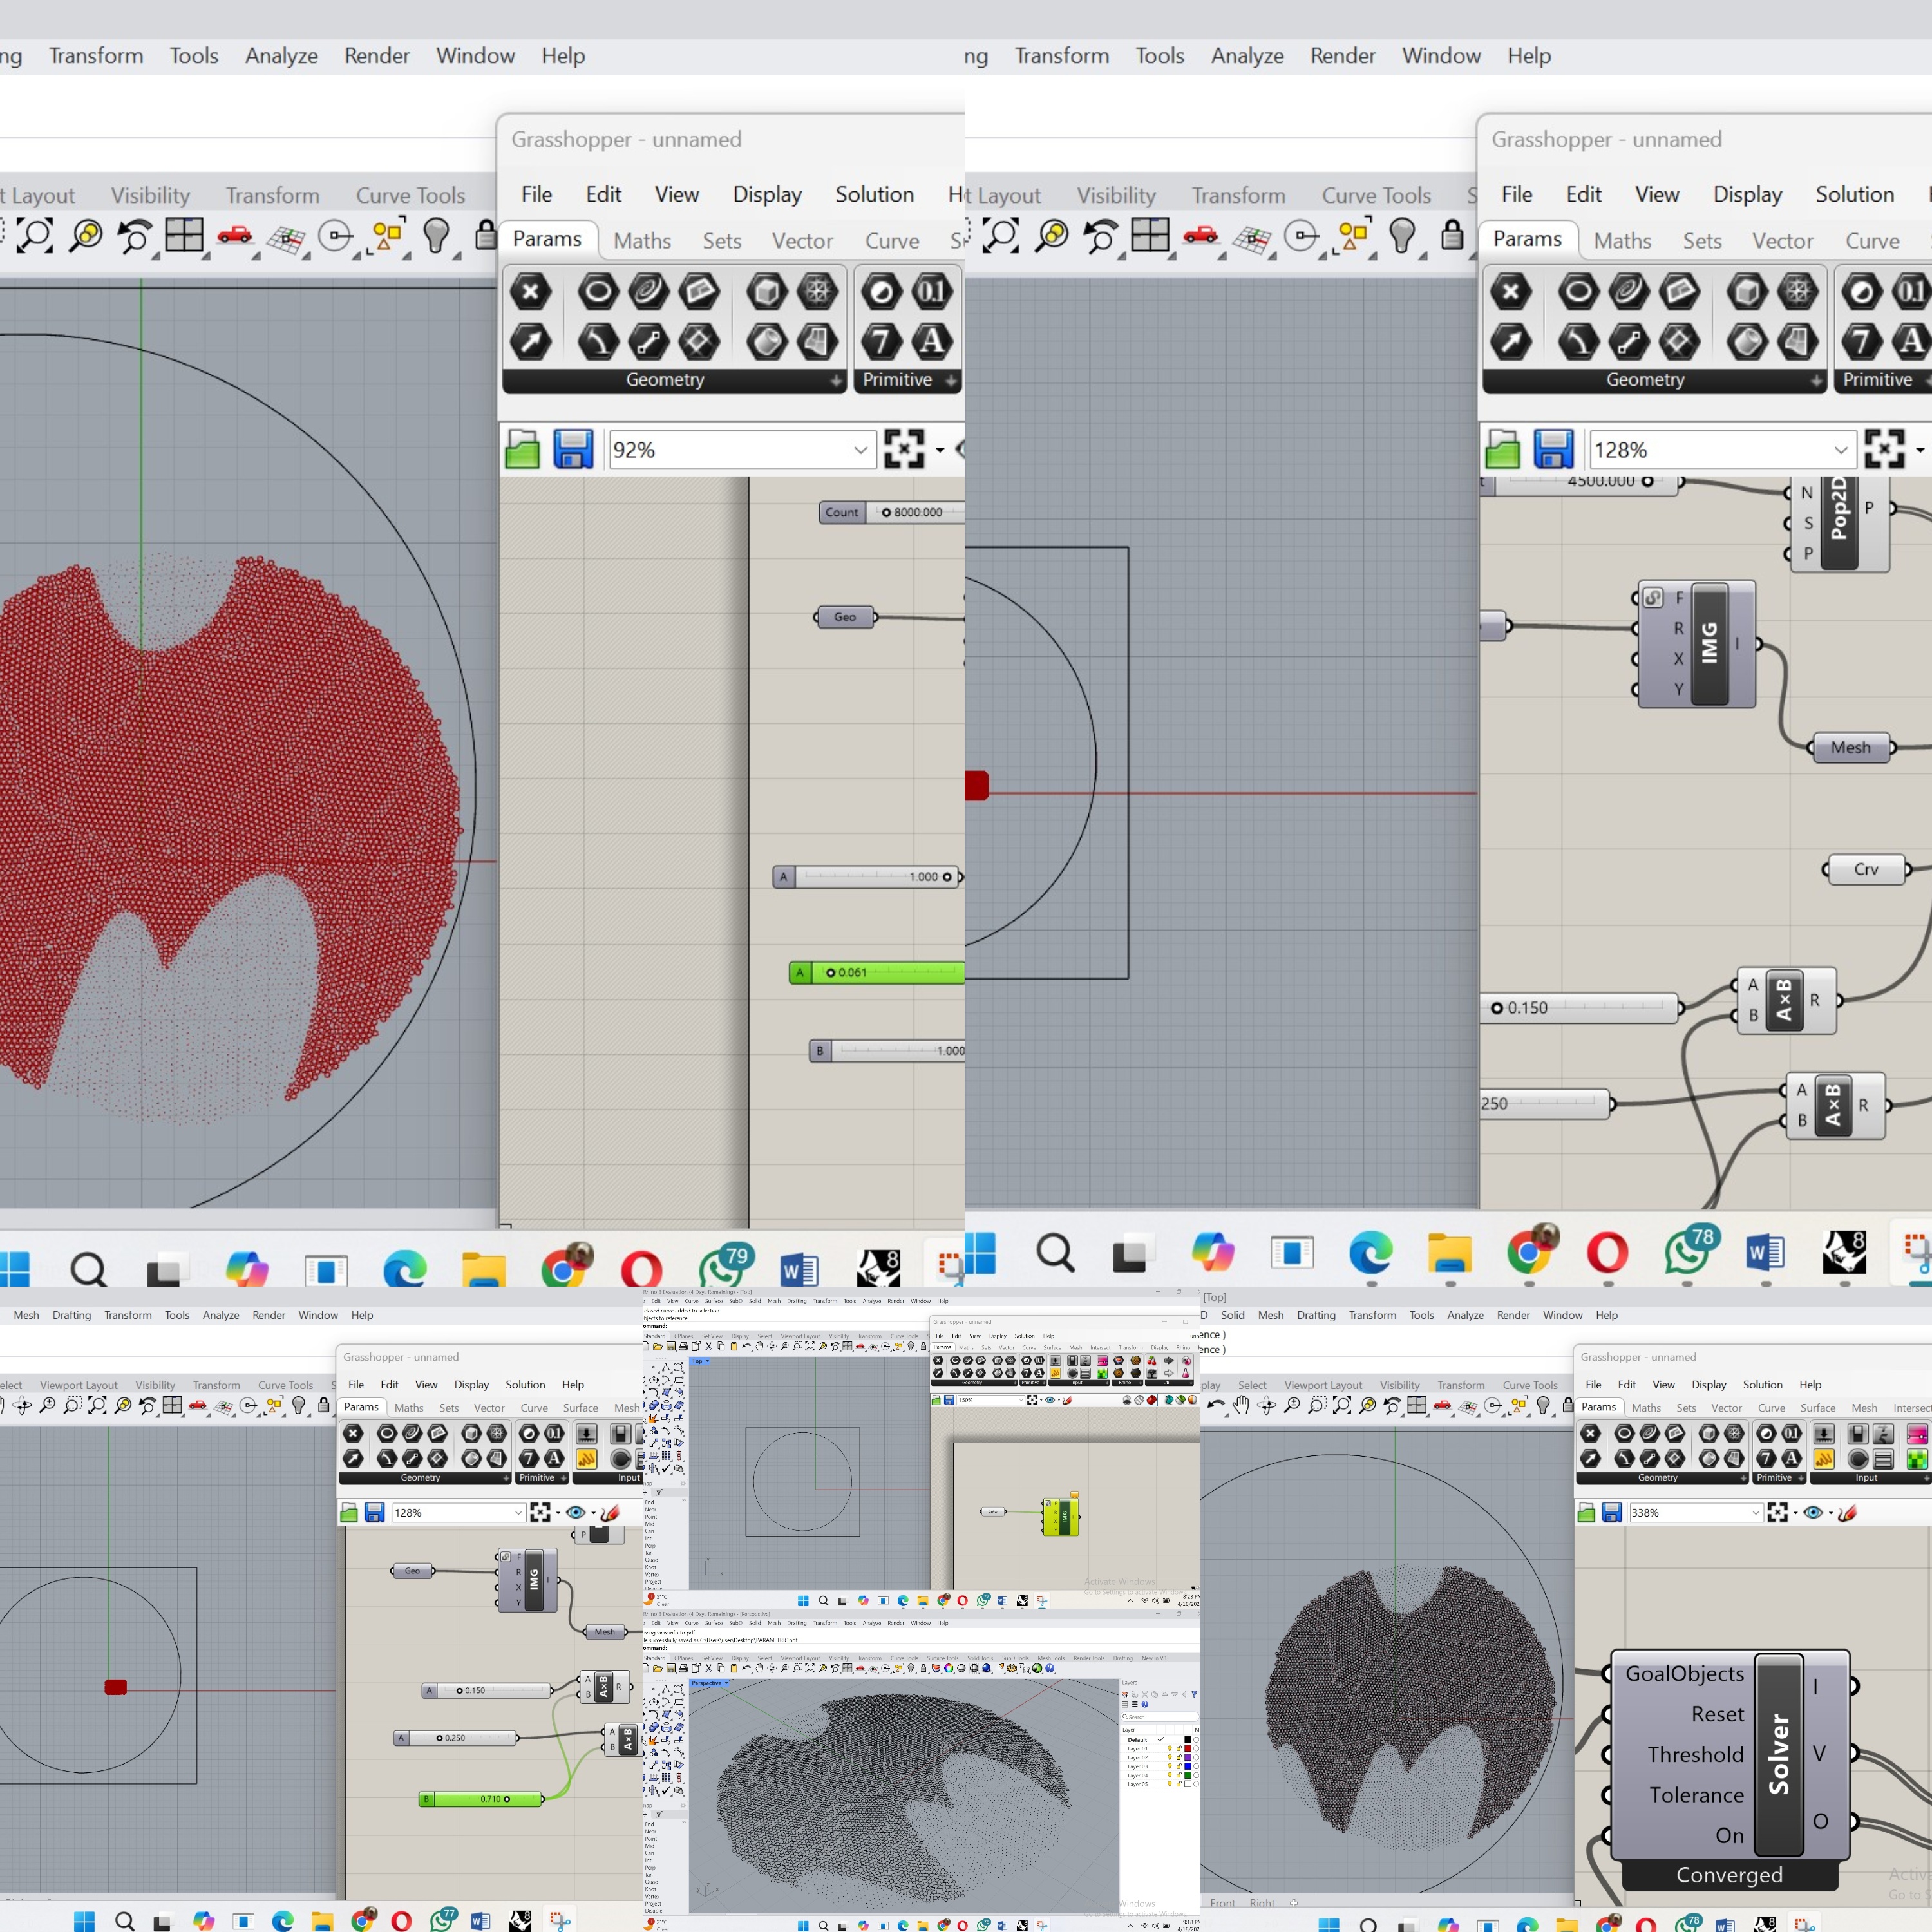Toggle End osnap beside the Top viewport label
The width and height of the screenshot is (1932, 1932).
click(x=649, y=1502)
